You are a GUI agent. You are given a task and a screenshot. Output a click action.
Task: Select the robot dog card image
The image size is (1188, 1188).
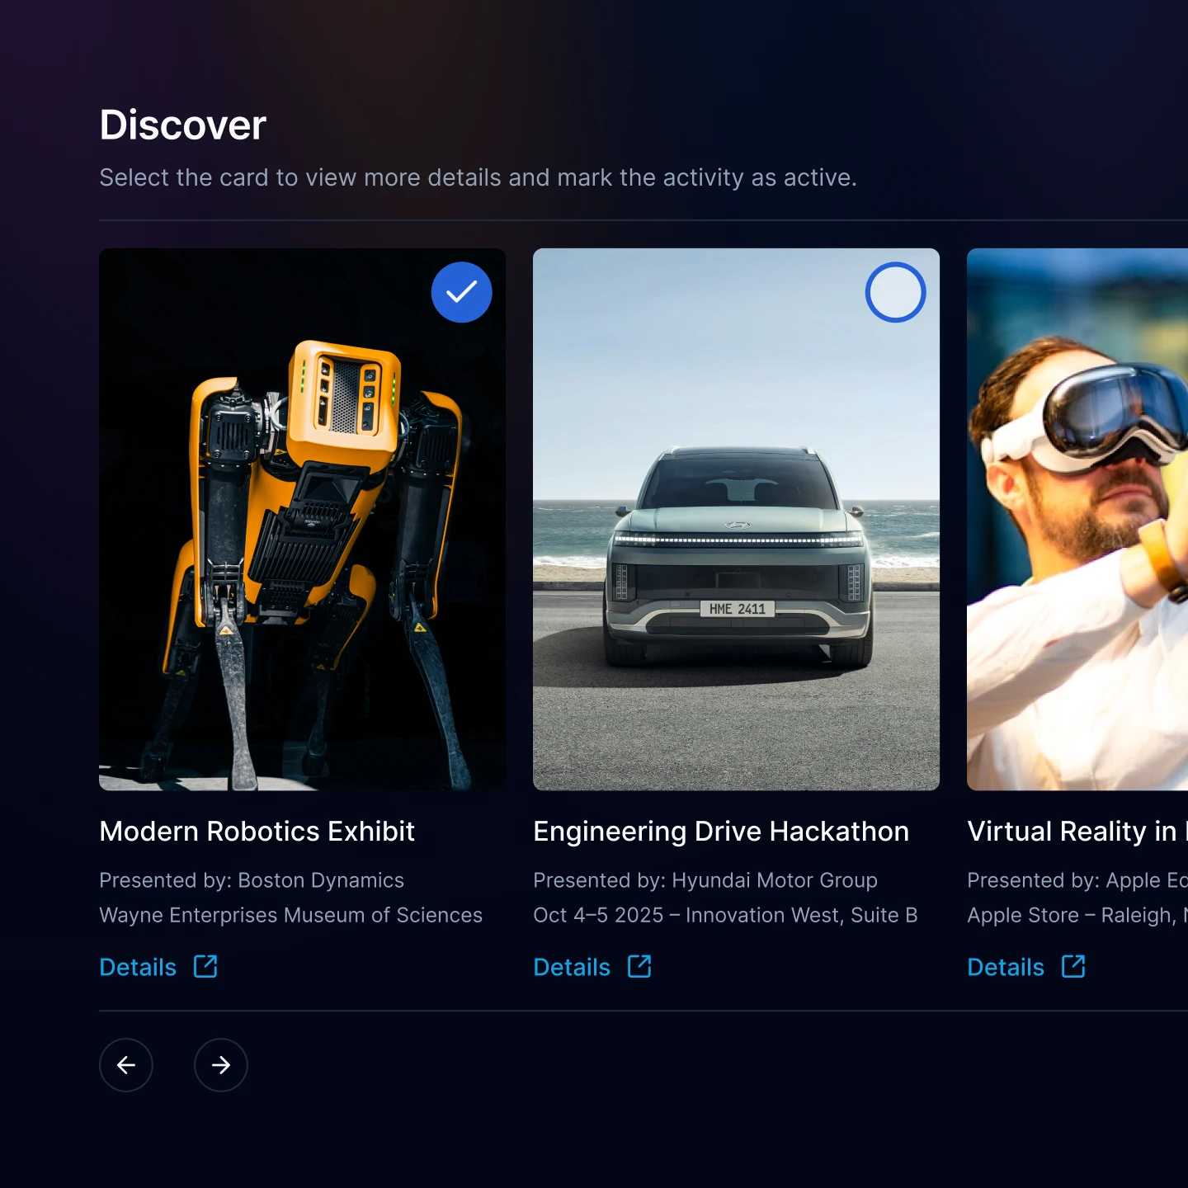pyautogui.click(x=302, y=519)
